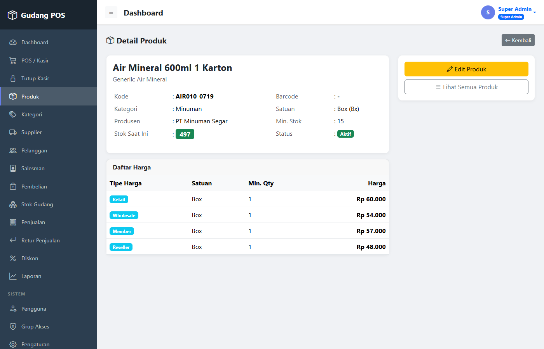Open the Tutup Kasir menu

tap(49, 78)
